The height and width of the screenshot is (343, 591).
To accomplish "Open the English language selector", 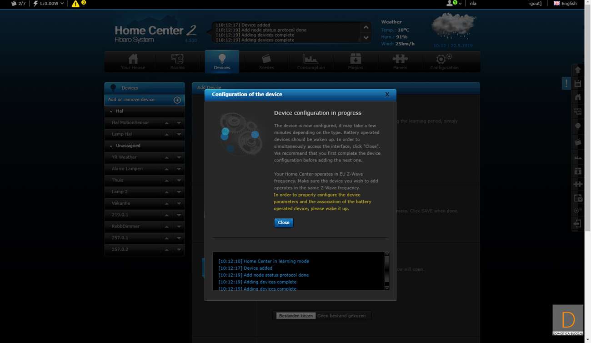I will (x=565, y=3).
